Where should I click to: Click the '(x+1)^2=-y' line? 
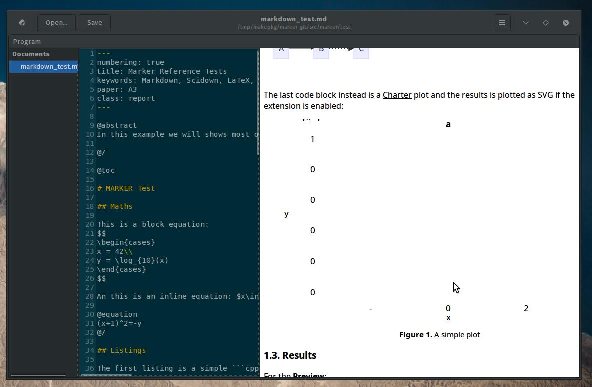point(119,324)
